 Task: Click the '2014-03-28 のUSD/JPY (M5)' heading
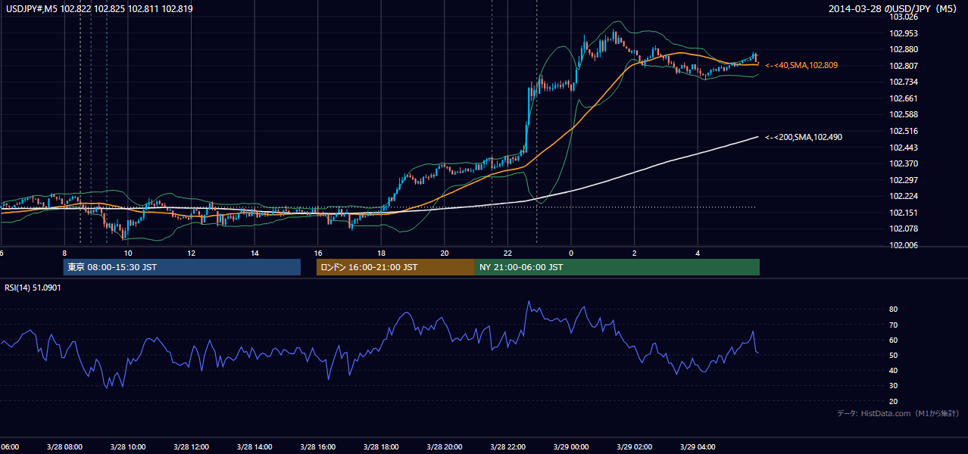tap(894, 9)
